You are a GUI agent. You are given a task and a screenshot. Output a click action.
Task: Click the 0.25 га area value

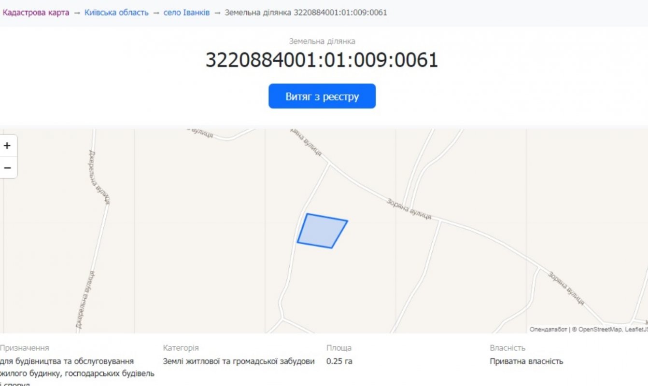pyautogui.click(x=339, y=361)
